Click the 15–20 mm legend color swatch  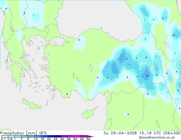pyautogui.click(x=45, y=136)
